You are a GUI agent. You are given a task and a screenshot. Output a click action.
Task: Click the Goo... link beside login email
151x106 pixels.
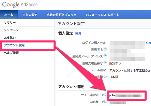148,43
